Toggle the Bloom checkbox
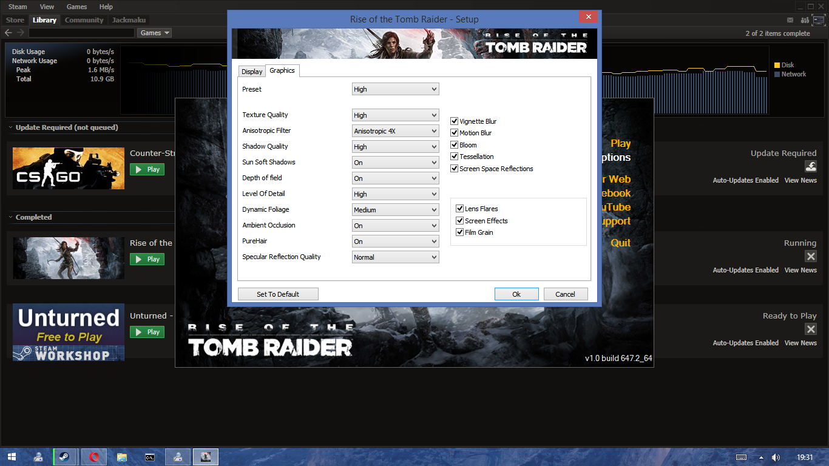Screen dimensions: 829x466 click(454, 145)
